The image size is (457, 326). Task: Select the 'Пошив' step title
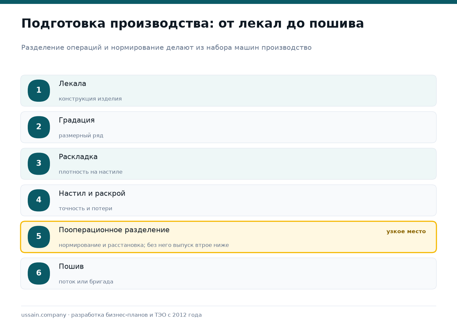pos(71,267)
